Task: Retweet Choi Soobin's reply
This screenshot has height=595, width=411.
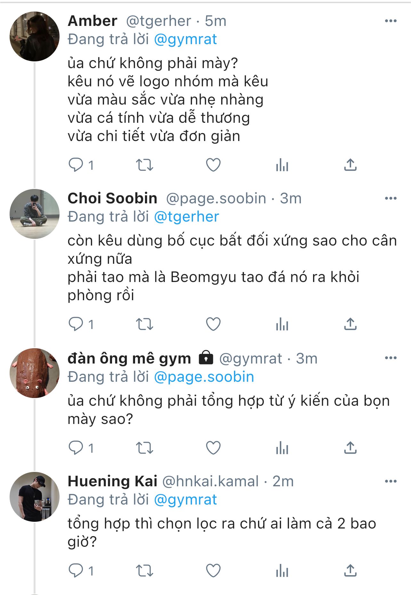Action: 145,324
